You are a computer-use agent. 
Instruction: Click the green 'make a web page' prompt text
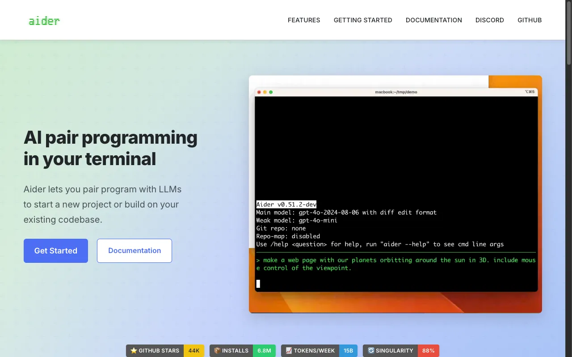point(396,264)
